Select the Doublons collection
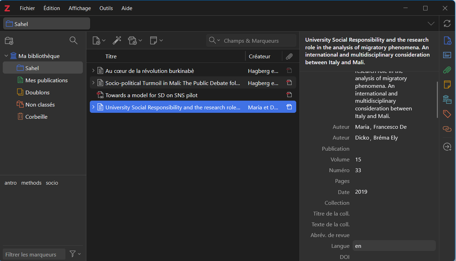This screenshot has height=261, width=456. tap(37, 92)
